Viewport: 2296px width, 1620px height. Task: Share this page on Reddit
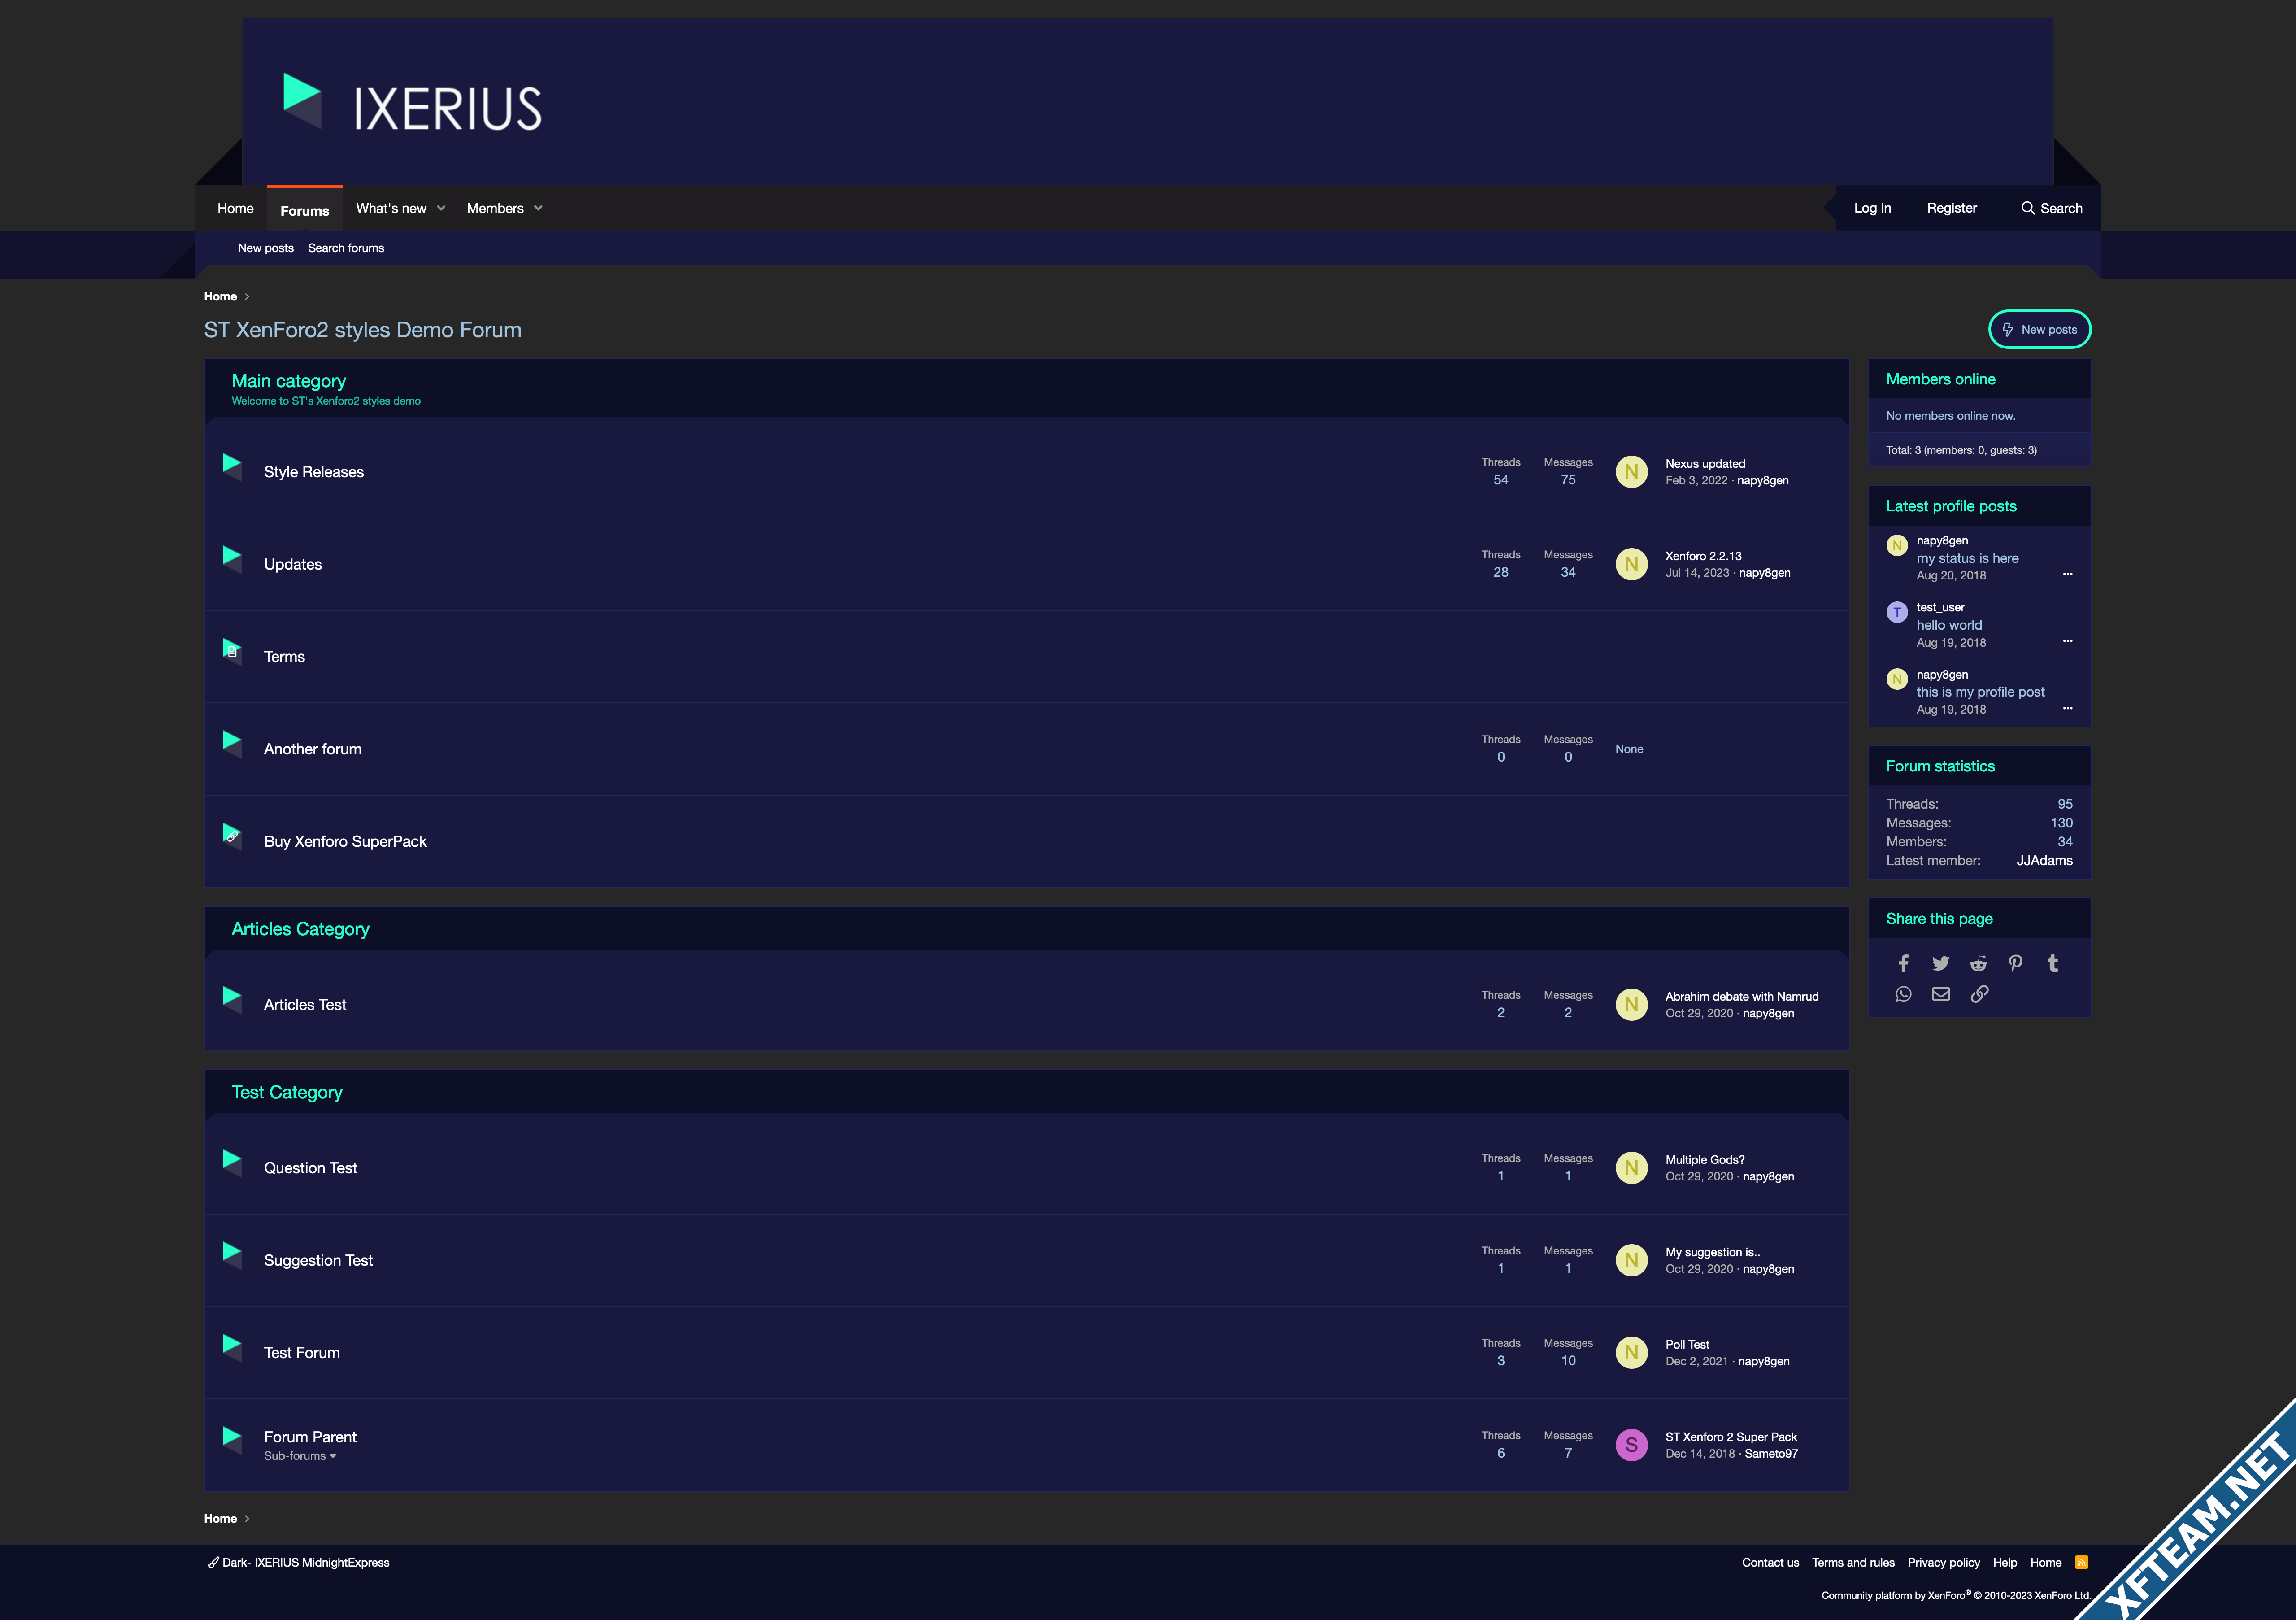point(1978,963)
